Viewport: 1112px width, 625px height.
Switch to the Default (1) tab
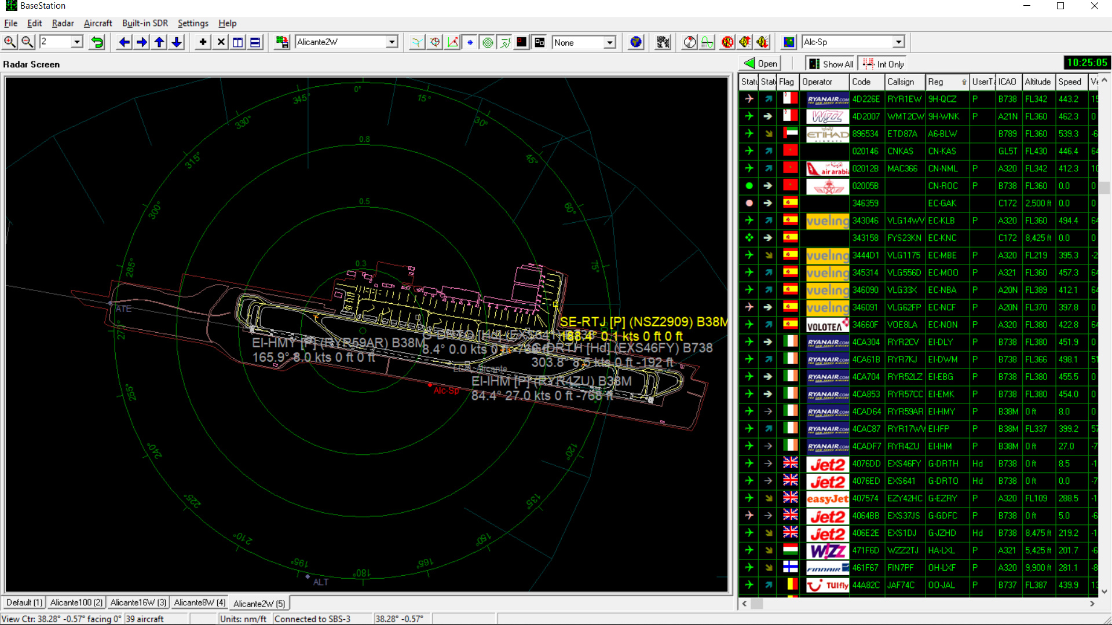[24, 603]
